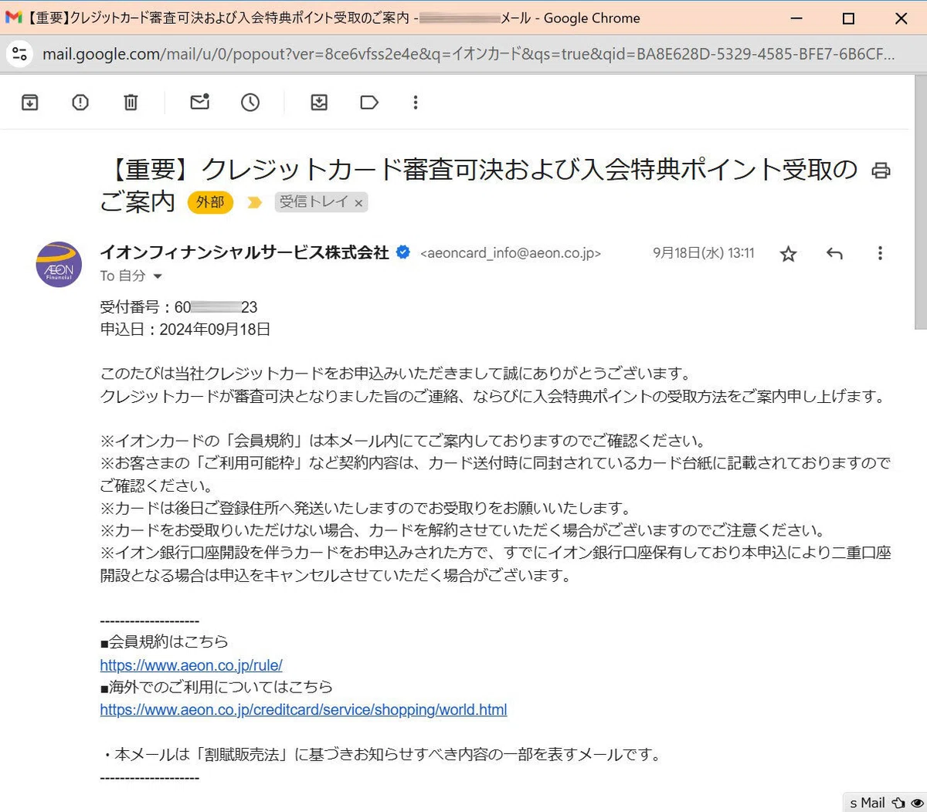Archive this email with the archive icon
Viewport: 927px width, 812px height.
click(29, 102)
